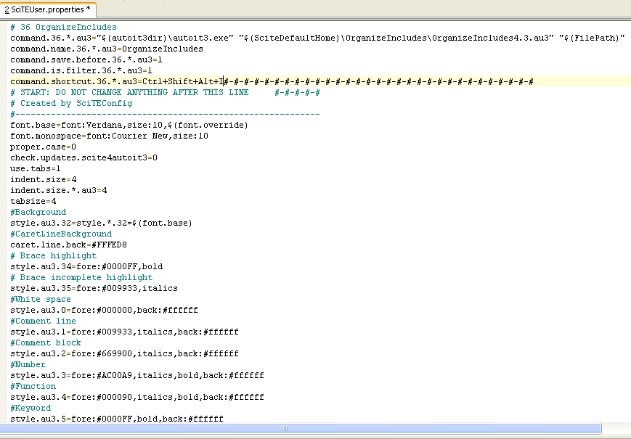
Task: Place cursor on command.name.36 line
Action: tap(106, 49)
